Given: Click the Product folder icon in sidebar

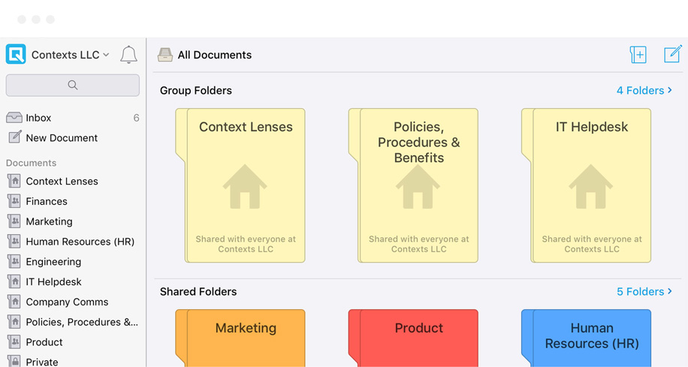Looking at the screenshot, I should [x=14, y=342].
